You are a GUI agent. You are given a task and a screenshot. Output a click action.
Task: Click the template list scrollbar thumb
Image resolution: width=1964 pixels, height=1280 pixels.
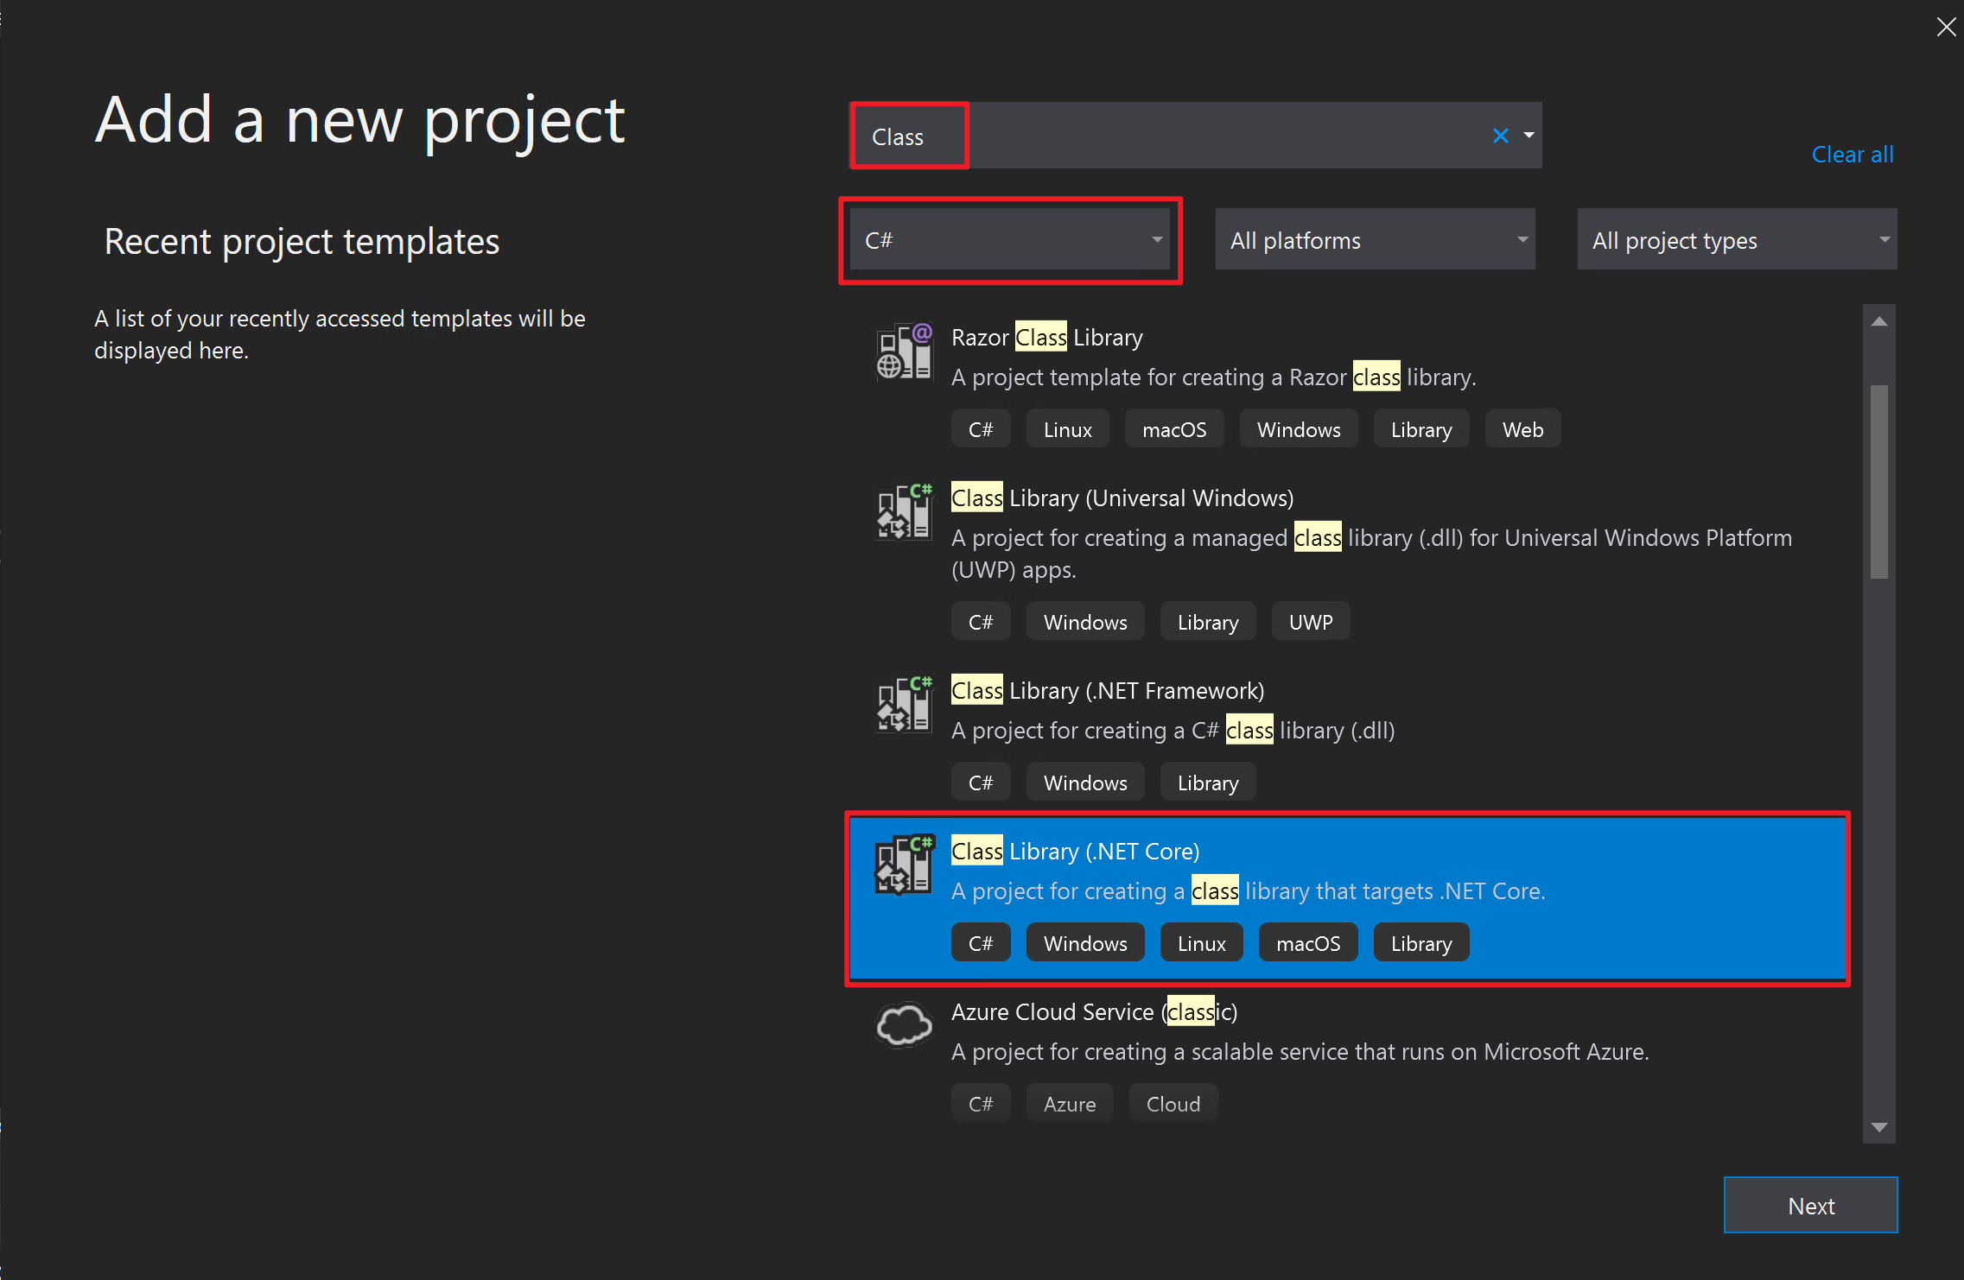(x=1878, y=481)
